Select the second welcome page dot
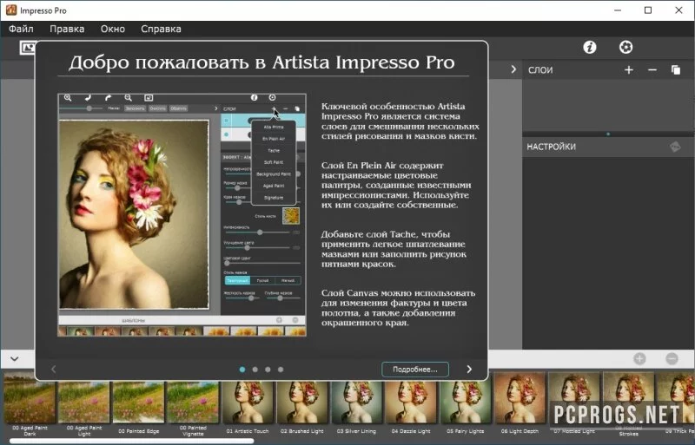Image resolution: width=695 pixels, height=445 pixels. click(255, 370)
